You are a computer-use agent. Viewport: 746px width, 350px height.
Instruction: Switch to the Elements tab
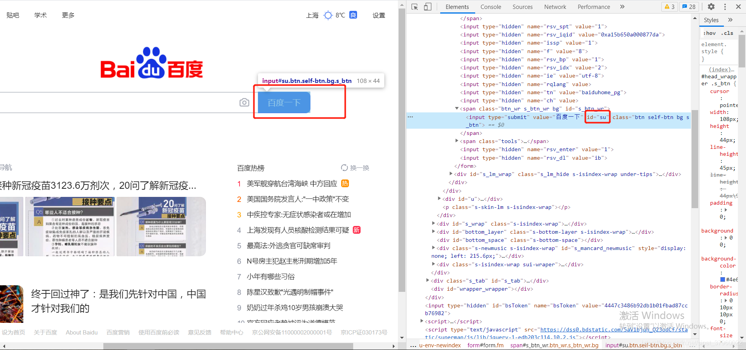coord(457,7)
